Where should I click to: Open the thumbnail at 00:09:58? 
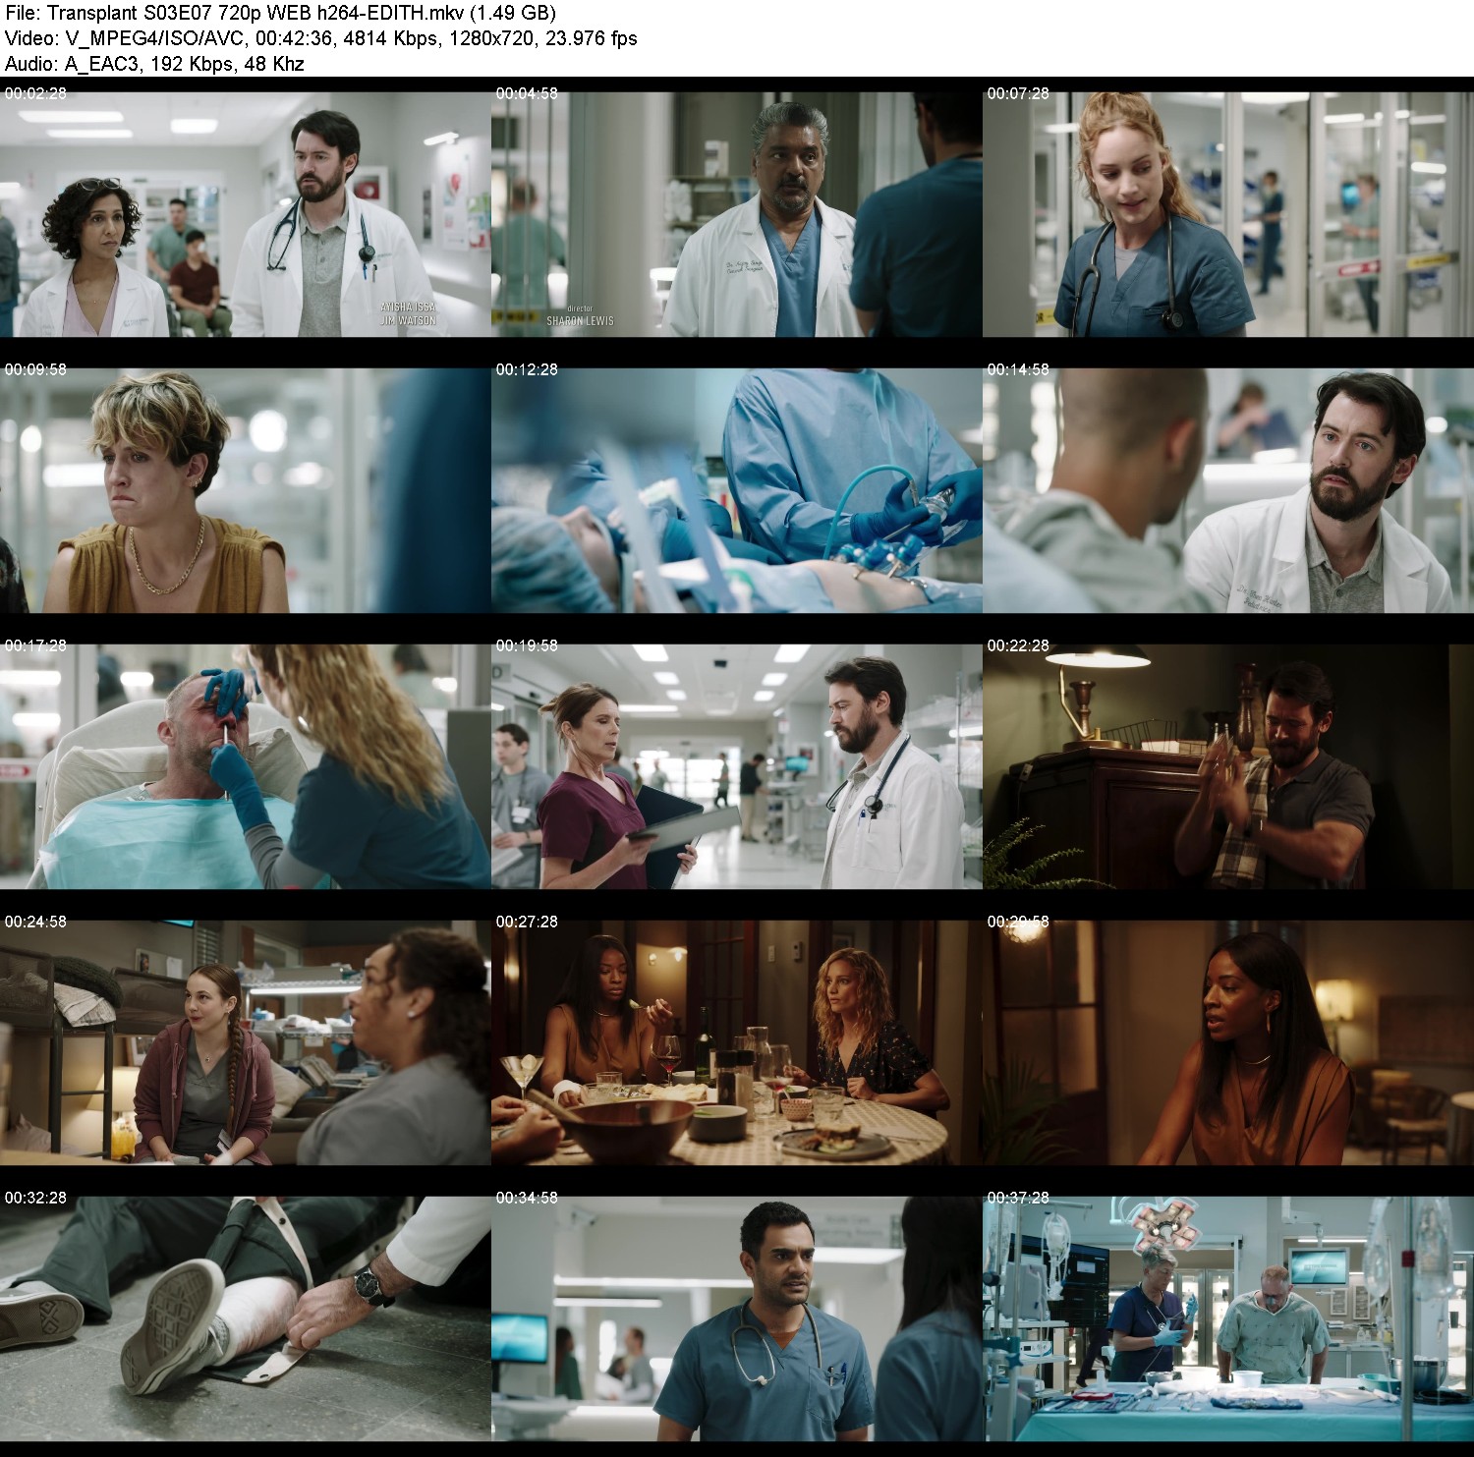245,490
